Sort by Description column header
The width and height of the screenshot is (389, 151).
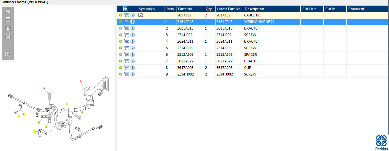click(272, 9)
